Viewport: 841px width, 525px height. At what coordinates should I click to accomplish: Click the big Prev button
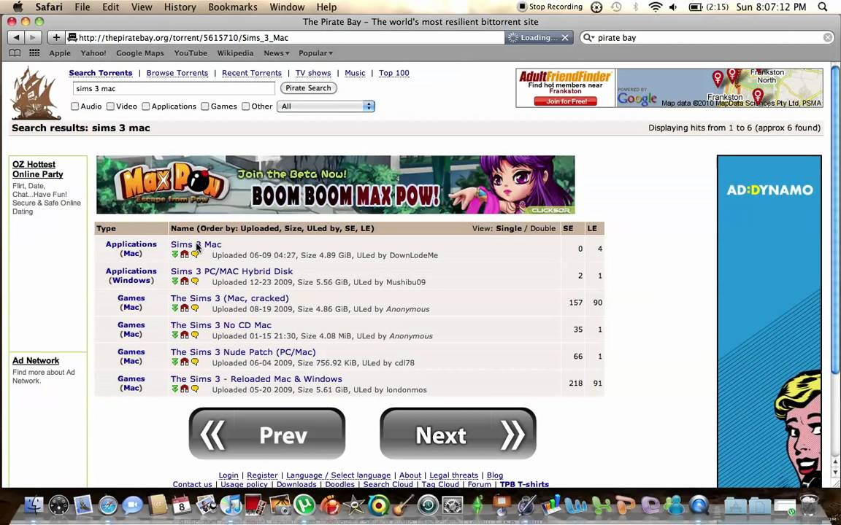[267, 433]
